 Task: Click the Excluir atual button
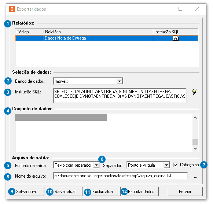103,192
